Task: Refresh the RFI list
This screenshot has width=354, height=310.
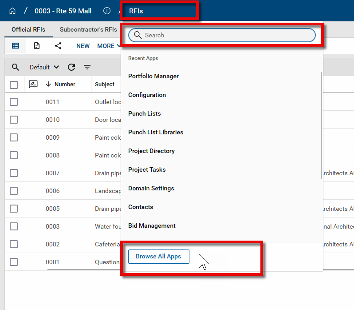Action: pyautogui.click(x=71, y=67)
